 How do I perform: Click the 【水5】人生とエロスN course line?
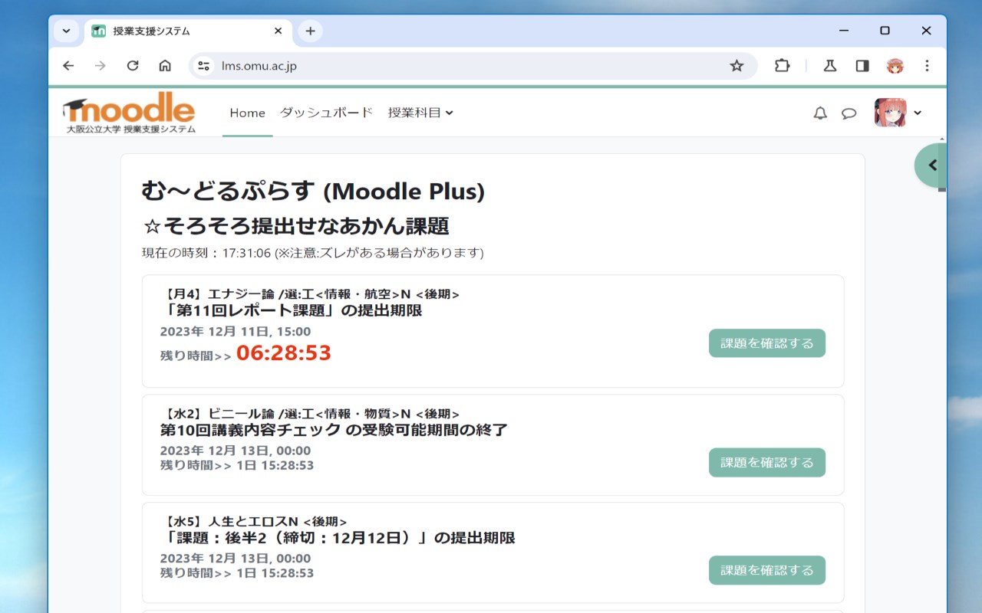254,522
